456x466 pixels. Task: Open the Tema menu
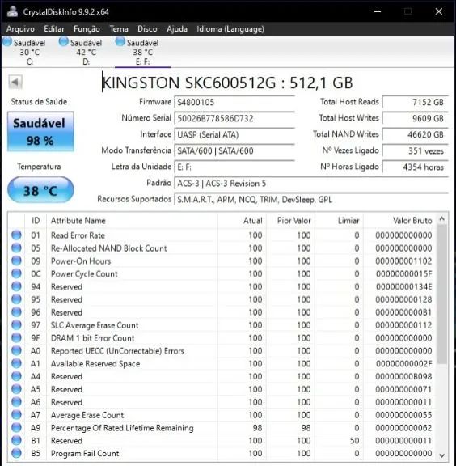(x=119, y=29)
